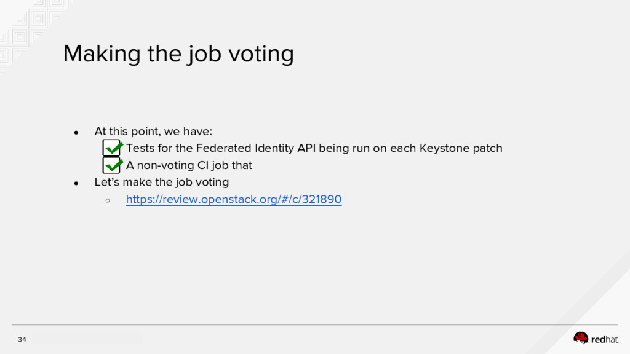Click the bullet dot before 'At this point'

(x=76, y=132)
